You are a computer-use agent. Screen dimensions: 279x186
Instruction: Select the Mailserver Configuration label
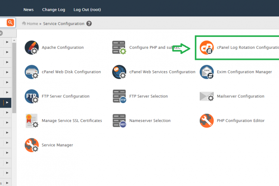241,96
